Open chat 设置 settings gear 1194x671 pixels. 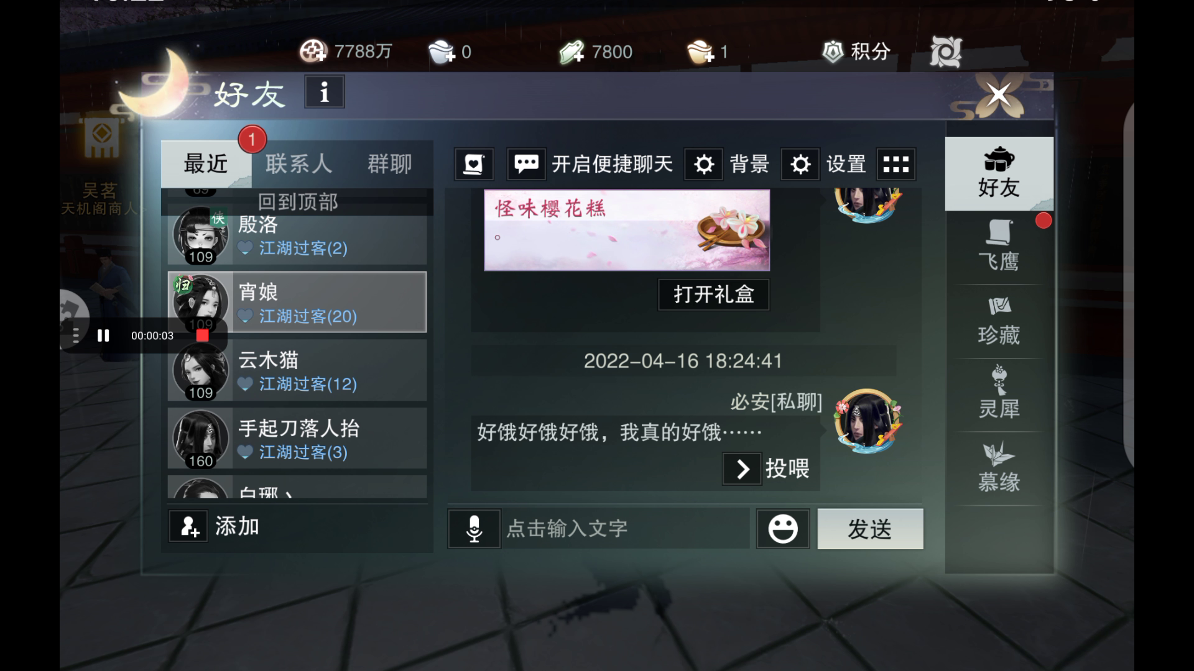coord(824,164)
